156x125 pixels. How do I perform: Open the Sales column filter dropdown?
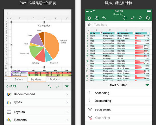point(148,33)
